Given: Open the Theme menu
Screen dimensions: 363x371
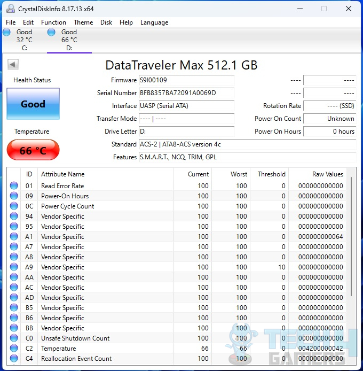Looking at the screenshot, I should 83,22.
